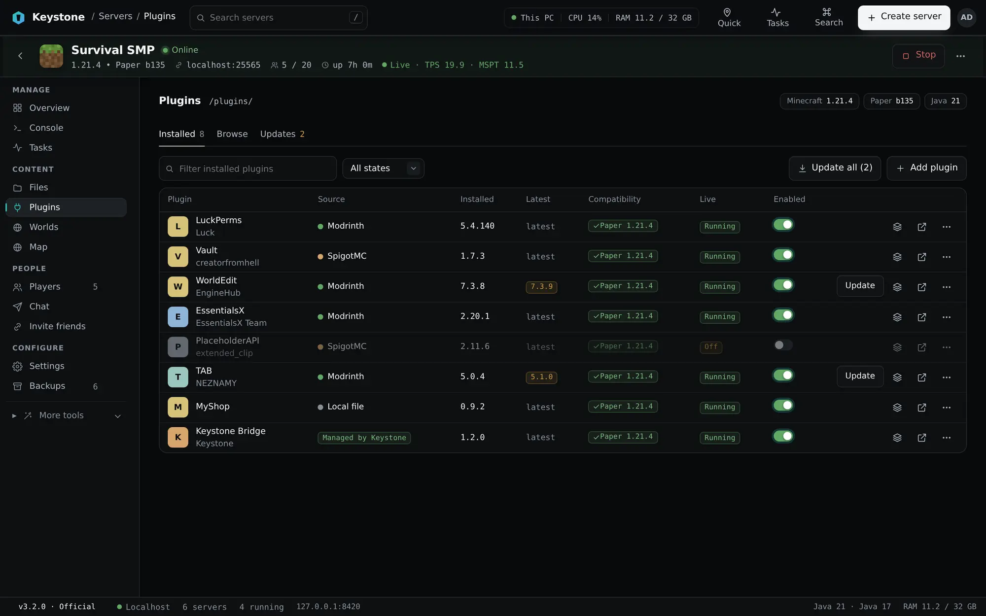Open external link icon for Vault

[922, 257]
